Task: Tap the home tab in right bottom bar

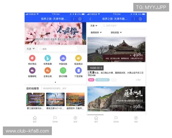Action: 96,119
